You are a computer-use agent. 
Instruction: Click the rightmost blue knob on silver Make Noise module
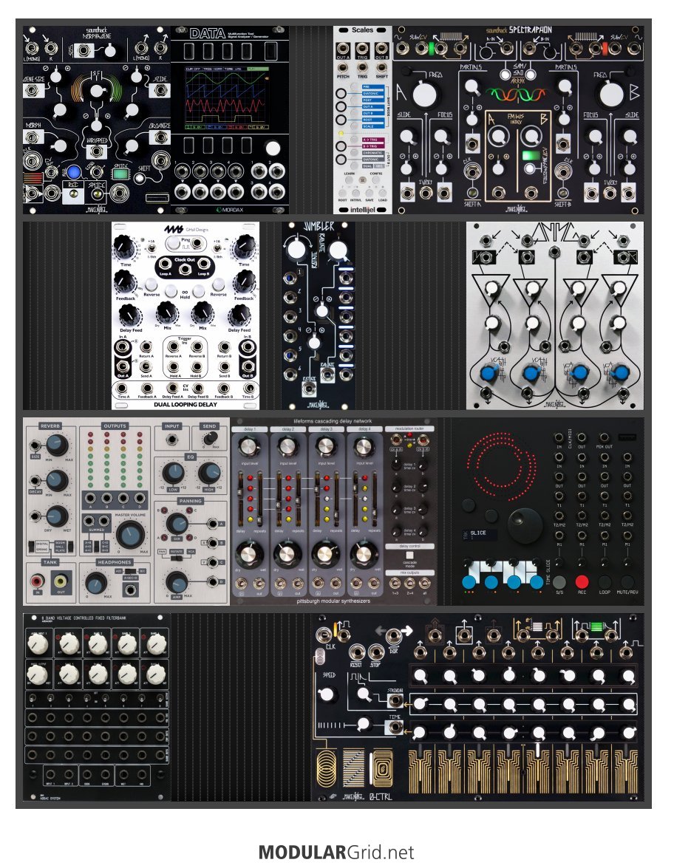620,372
